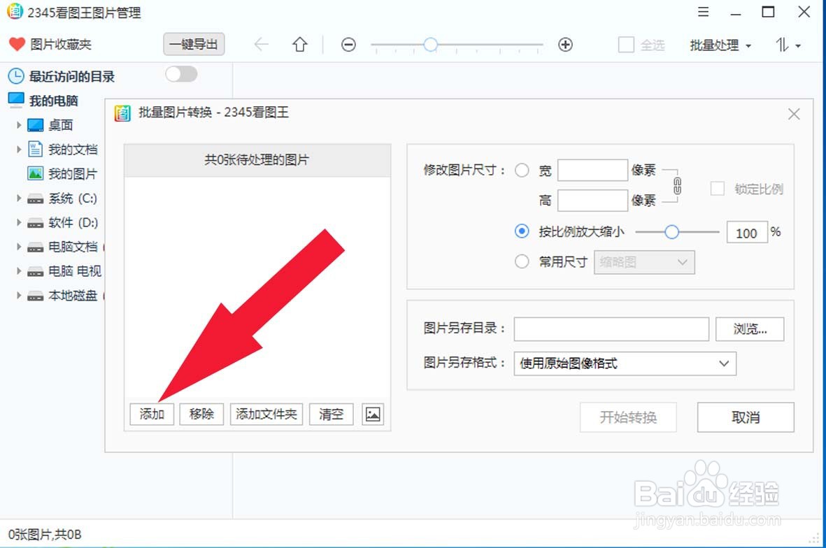Go up one folder level arrow
Screen dimensions: 826x548
click(x=300, y=45)
